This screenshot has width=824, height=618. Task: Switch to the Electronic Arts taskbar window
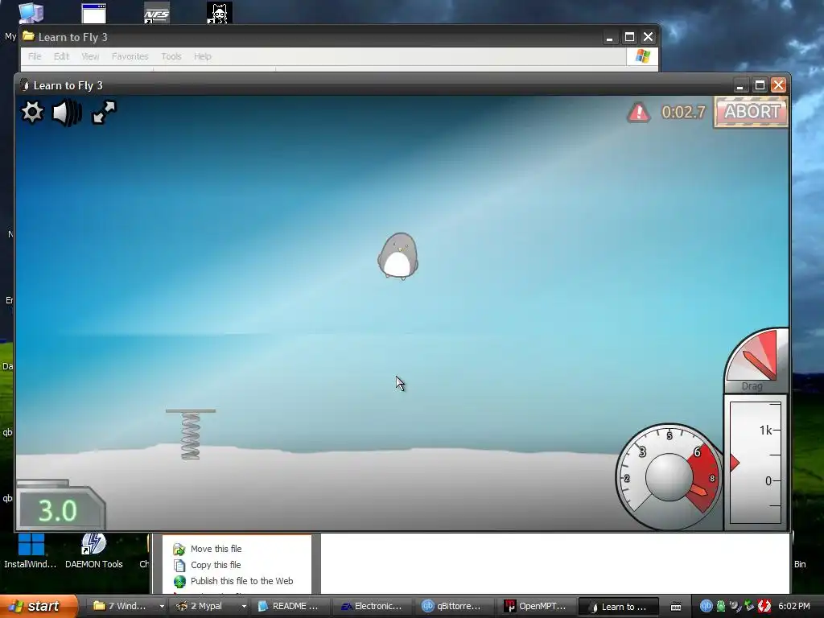click(371, 606)
